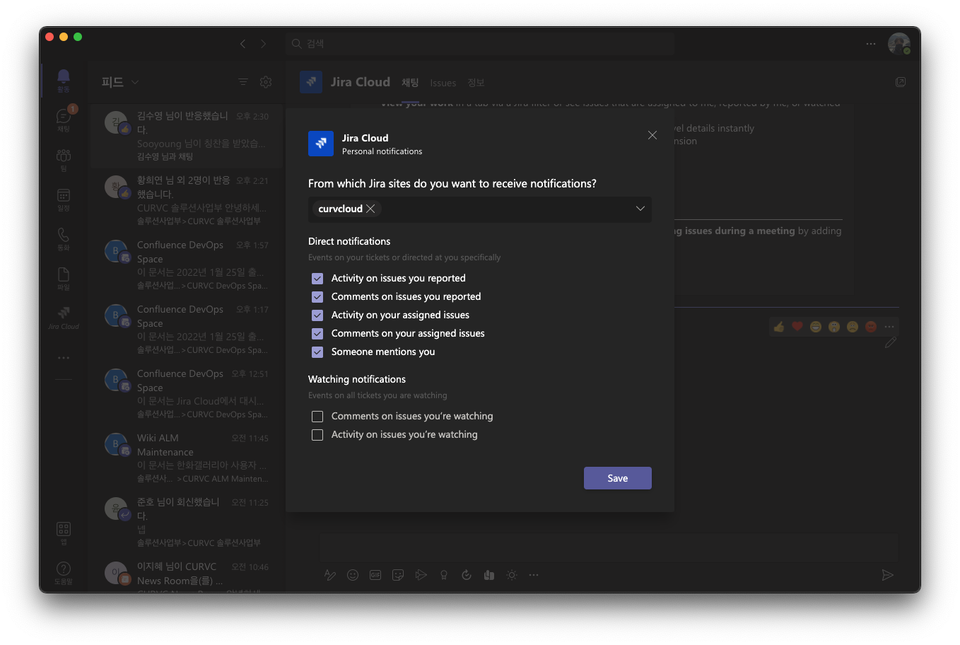
Task: React with heart emoji
Action: 797,327
